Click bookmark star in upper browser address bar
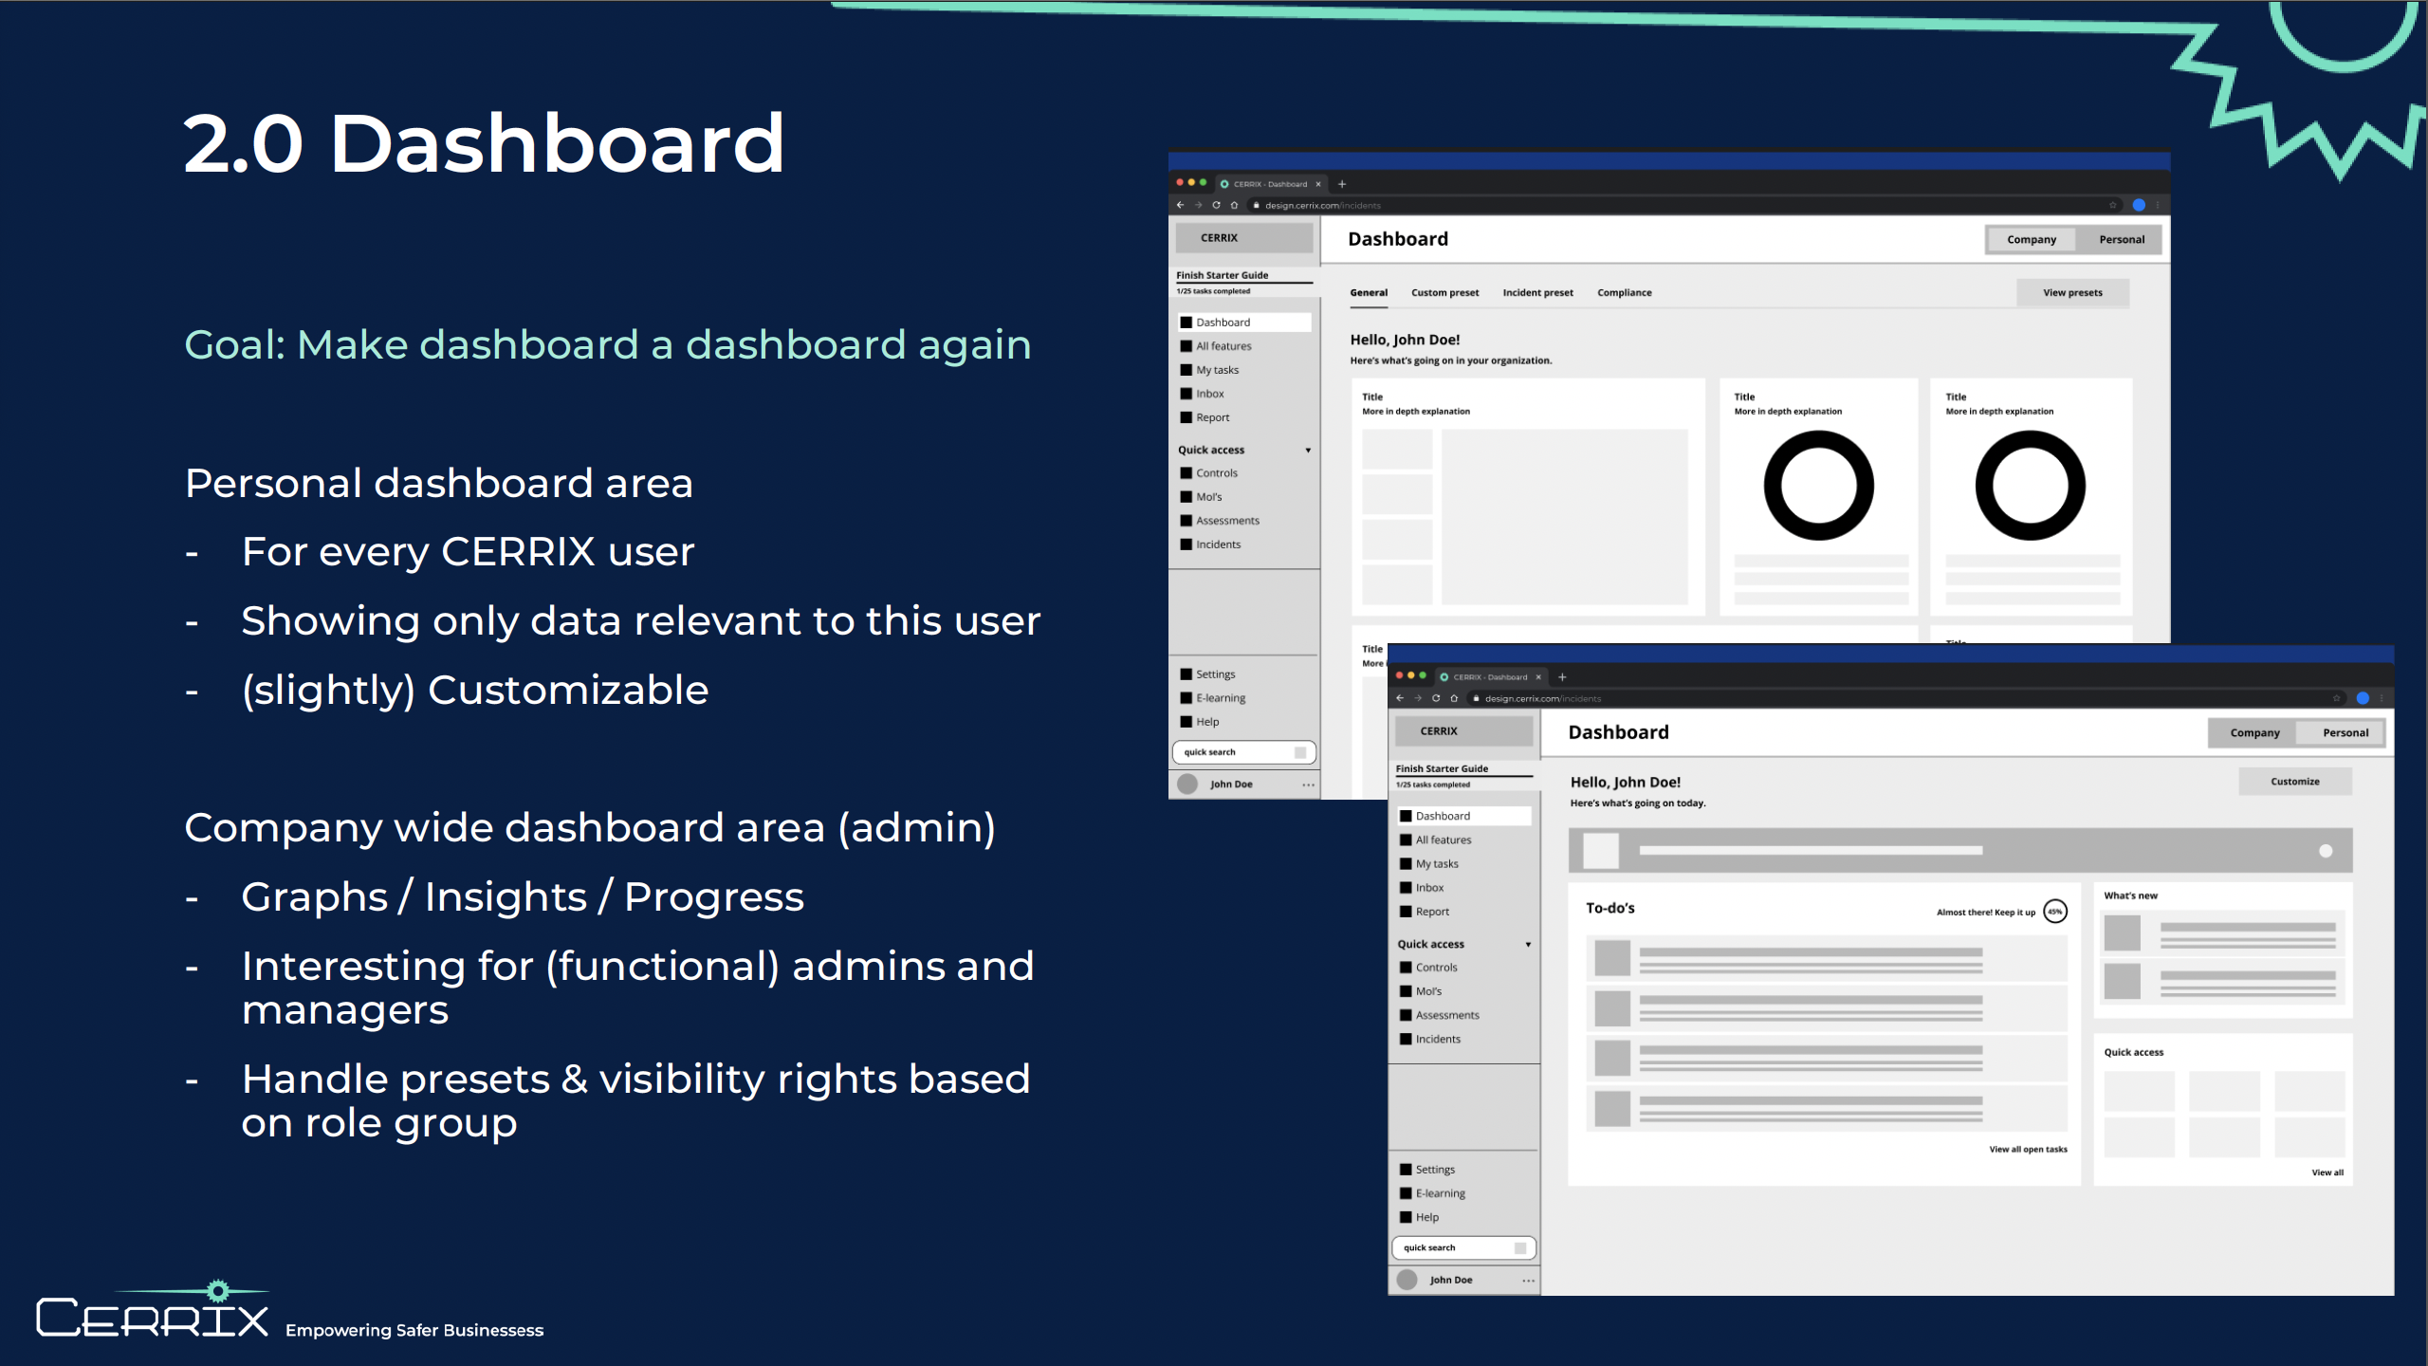 point(2112,205)
